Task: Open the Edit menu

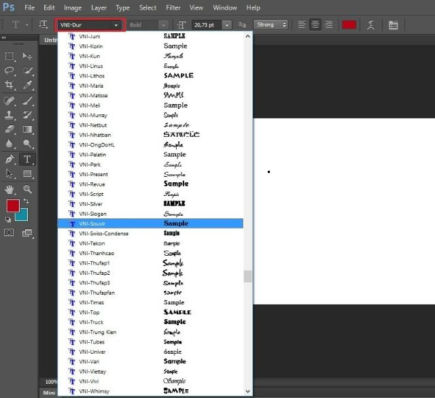Action: pos(49,7)
